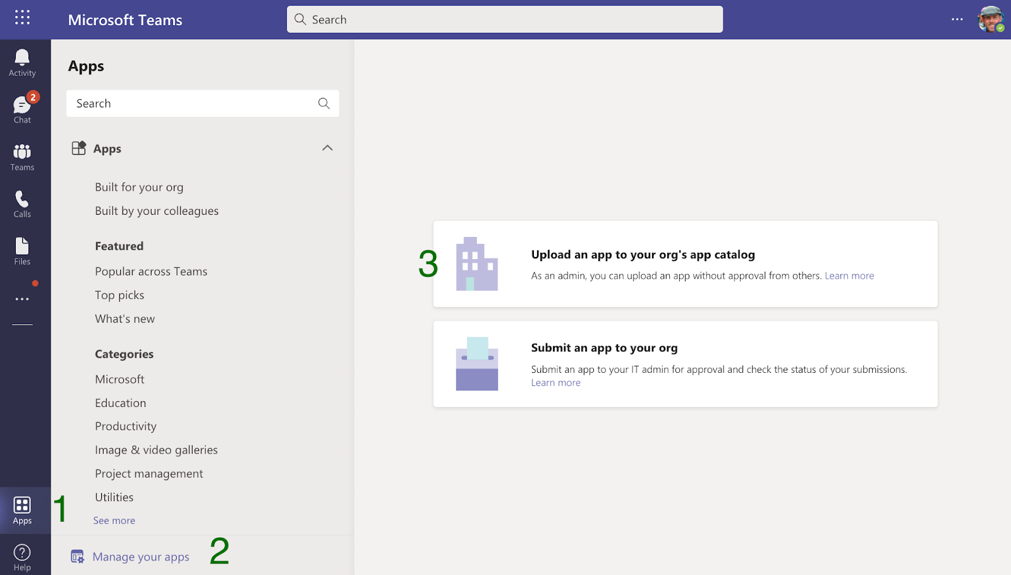Open the profile avatar menu
This screenshot has height=575, width=1011.
pyautogui.click(x=991, y=19)
